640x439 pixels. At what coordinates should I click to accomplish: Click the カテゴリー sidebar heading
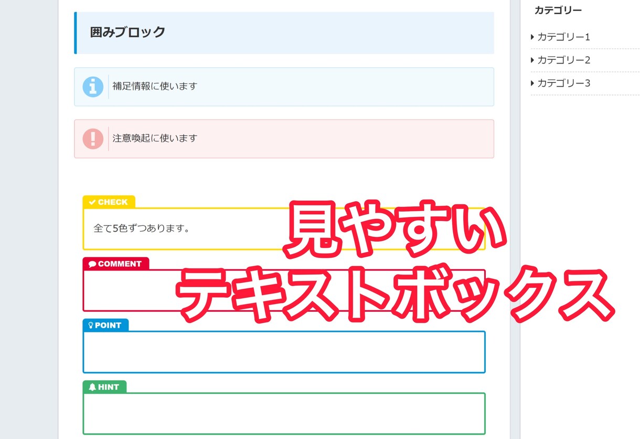pos(558,10)
